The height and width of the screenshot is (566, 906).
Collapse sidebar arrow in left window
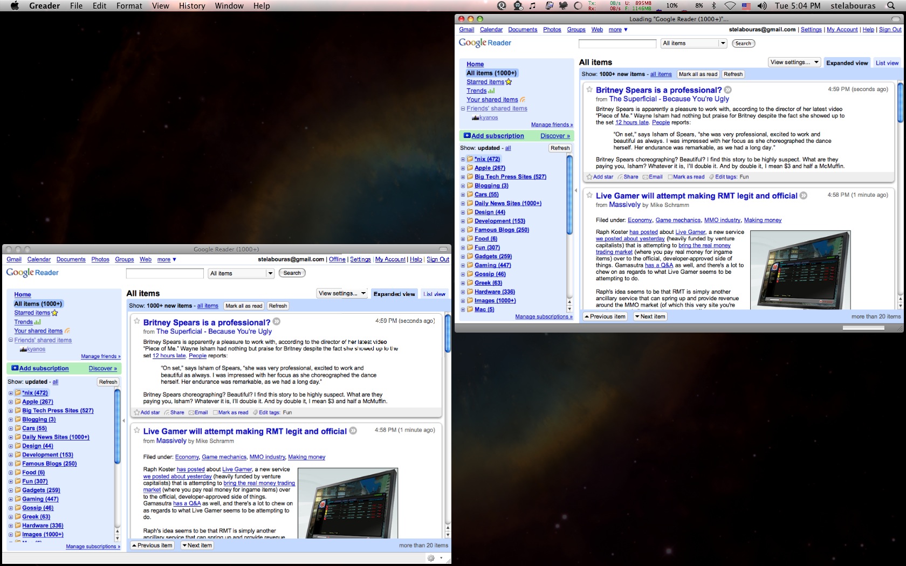tap(123, 420)
